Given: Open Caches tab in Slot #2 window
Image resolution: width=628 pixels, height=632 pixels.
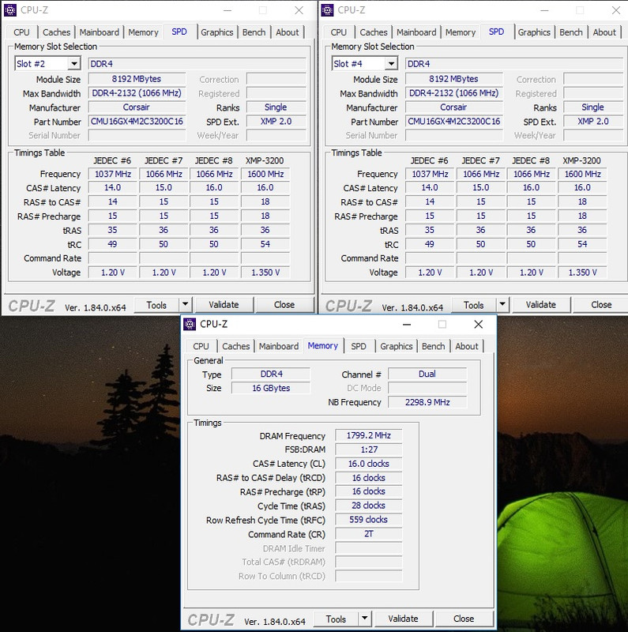Looking at the screenshot, I should pos(56,32).
